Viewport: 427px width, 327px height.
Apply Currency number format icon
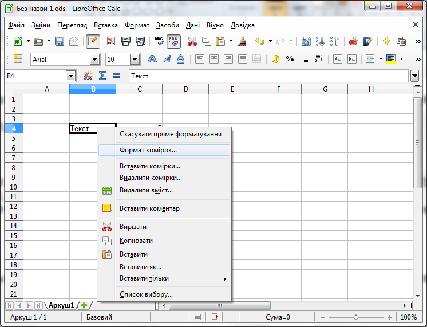point(275,59)
